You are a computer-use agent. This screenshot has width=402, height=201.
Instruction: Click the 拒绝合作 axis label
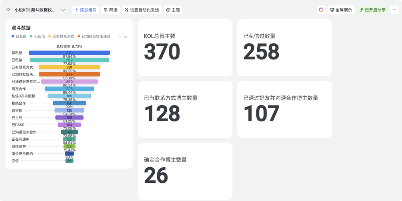19,103
